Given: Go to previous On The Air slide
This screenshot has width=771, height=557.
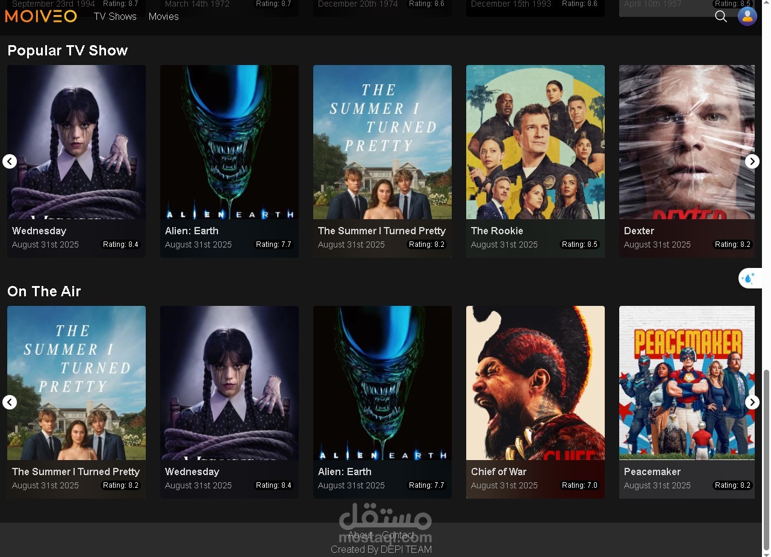Looking at the screenshot, I should [x=10, y=402].
